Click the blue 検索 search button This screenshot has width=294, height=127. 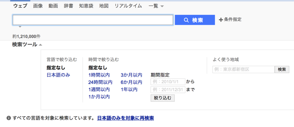pyautogui.click(x=195, y=20)
